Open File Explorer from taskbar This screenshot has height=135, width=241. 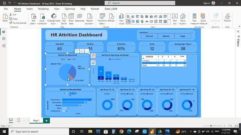pos(90,132)
